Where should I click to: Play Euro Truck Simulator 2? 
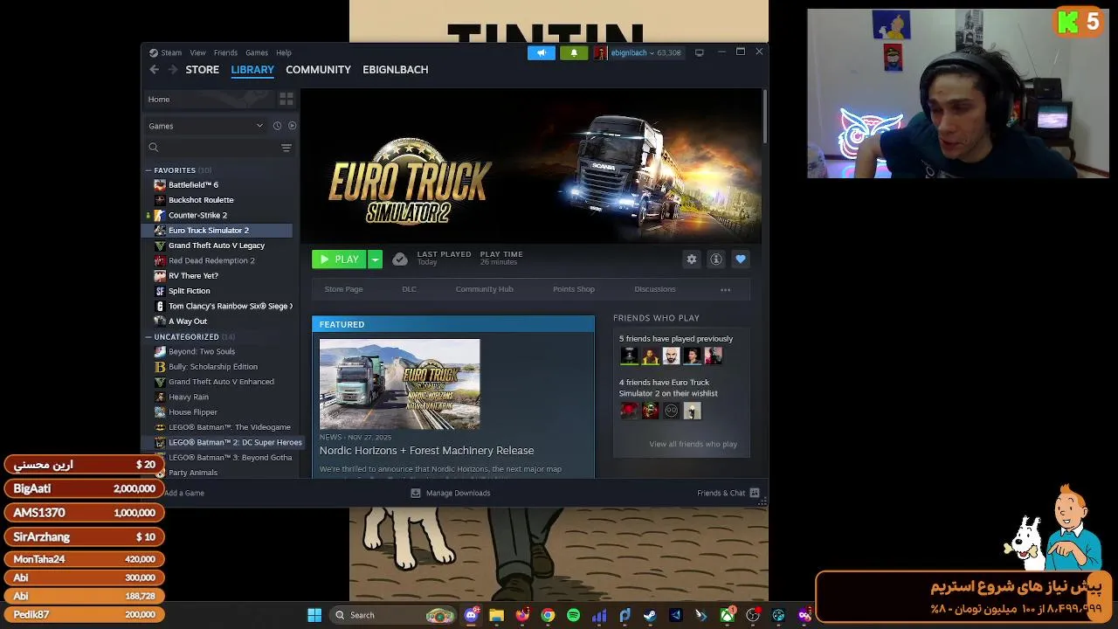tap(340, 259)
